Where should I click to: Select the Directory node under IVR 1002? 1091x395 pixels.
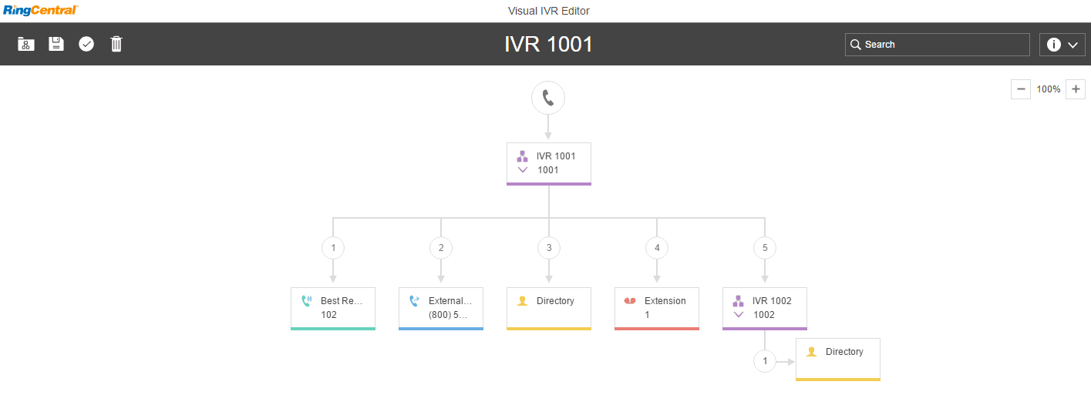[838, 359]
